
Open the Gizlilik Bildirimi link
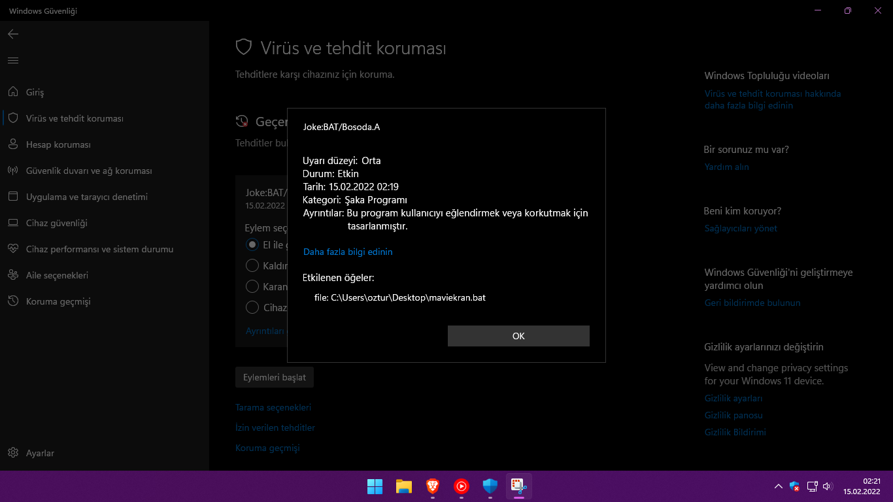735,432
